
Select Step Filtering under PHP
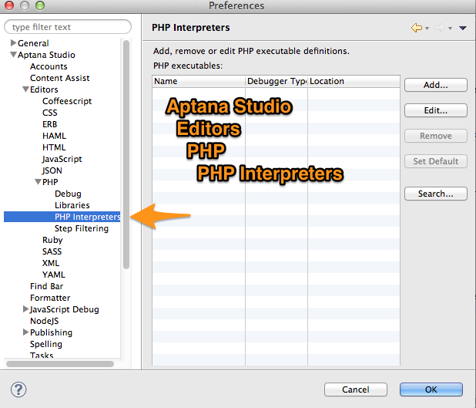coord(82,228)
